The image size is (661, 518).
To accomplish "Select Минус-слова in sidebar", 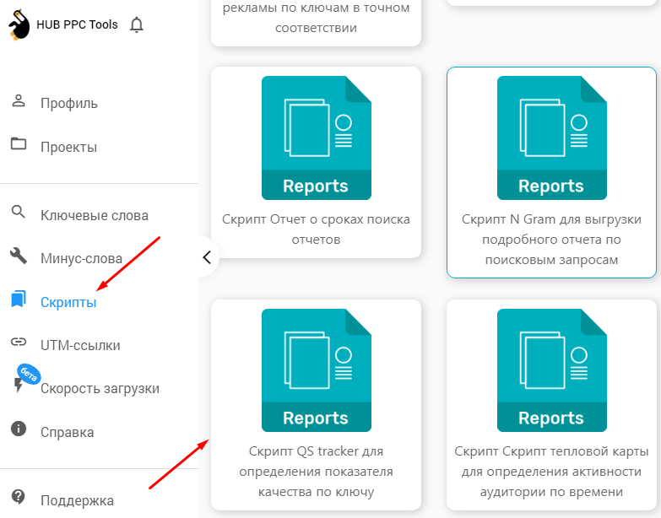I will pos(81,258).
